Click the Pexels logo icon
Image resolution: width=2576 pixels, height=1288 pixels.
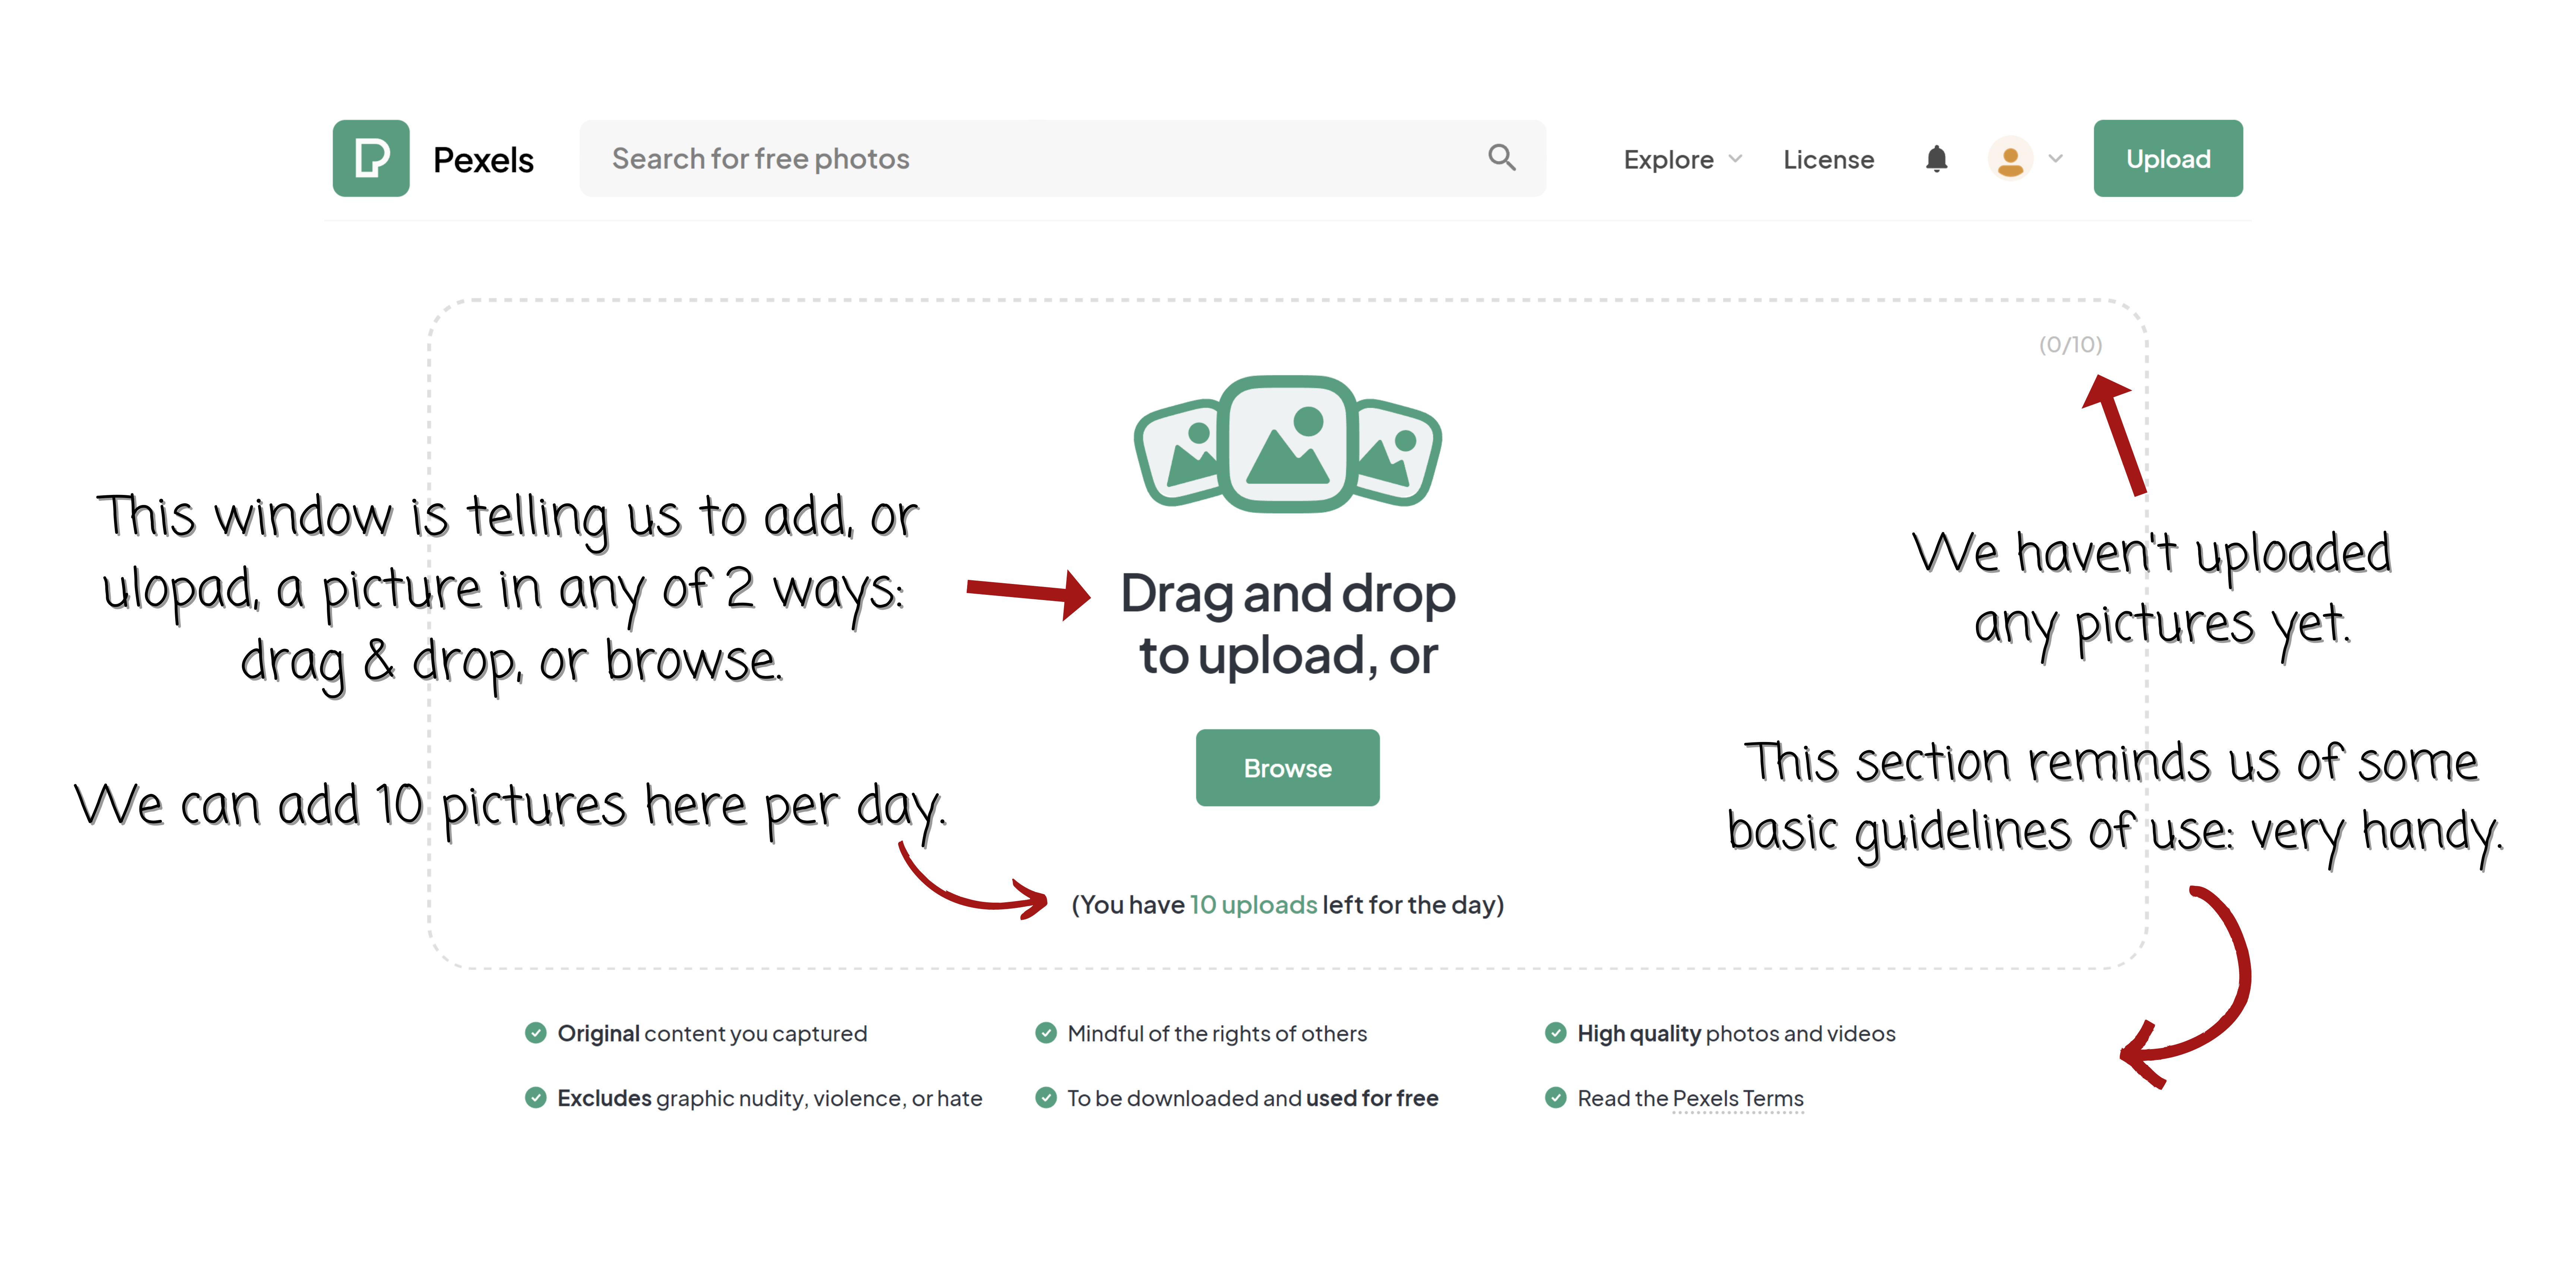pos(371,158)
